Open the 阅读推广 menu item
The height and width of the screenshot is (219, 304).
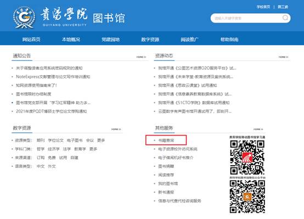pos(190,40)
